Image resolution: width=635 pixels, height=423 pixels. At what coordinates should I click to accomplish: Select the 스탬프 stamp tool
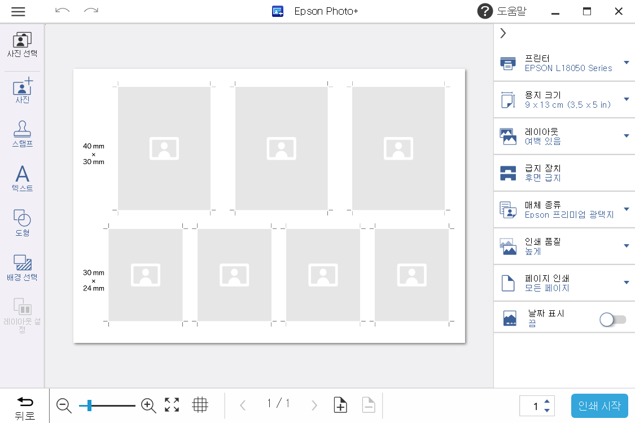(x=22, y=134)
